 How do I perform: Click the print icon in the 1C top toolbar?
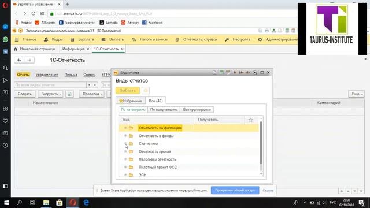267,31
